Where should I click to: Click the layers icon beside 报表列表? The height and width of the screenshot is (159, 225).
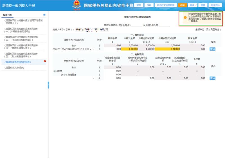pos(44,15)
